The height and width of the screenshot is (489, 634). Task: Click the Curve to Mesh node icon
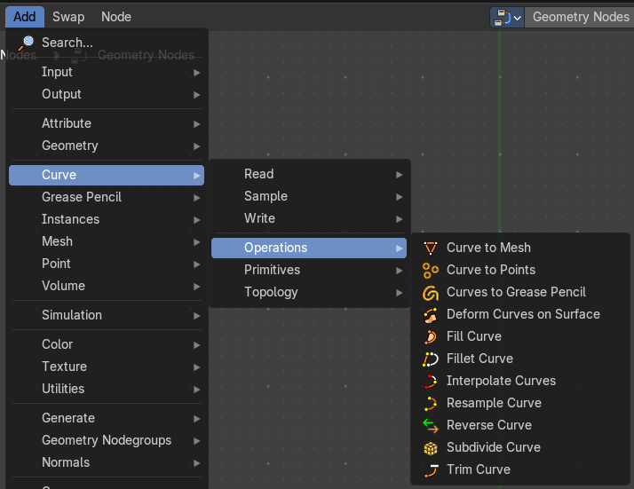[x=430, y=248]
